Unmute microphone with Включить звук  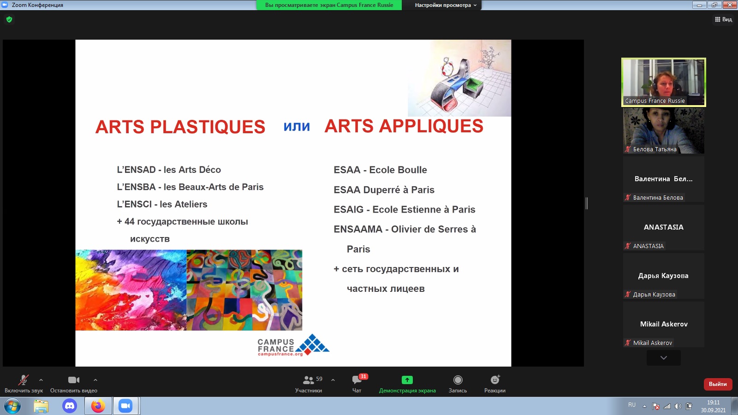23,380
